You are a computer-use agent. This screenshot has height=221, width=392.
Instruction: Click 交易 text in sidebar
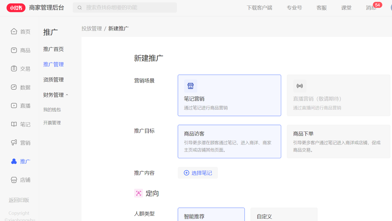[x=25, y=69]
